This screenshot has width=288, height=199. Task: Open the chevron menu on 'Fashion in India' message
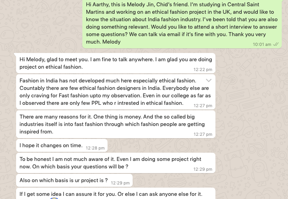209,80
